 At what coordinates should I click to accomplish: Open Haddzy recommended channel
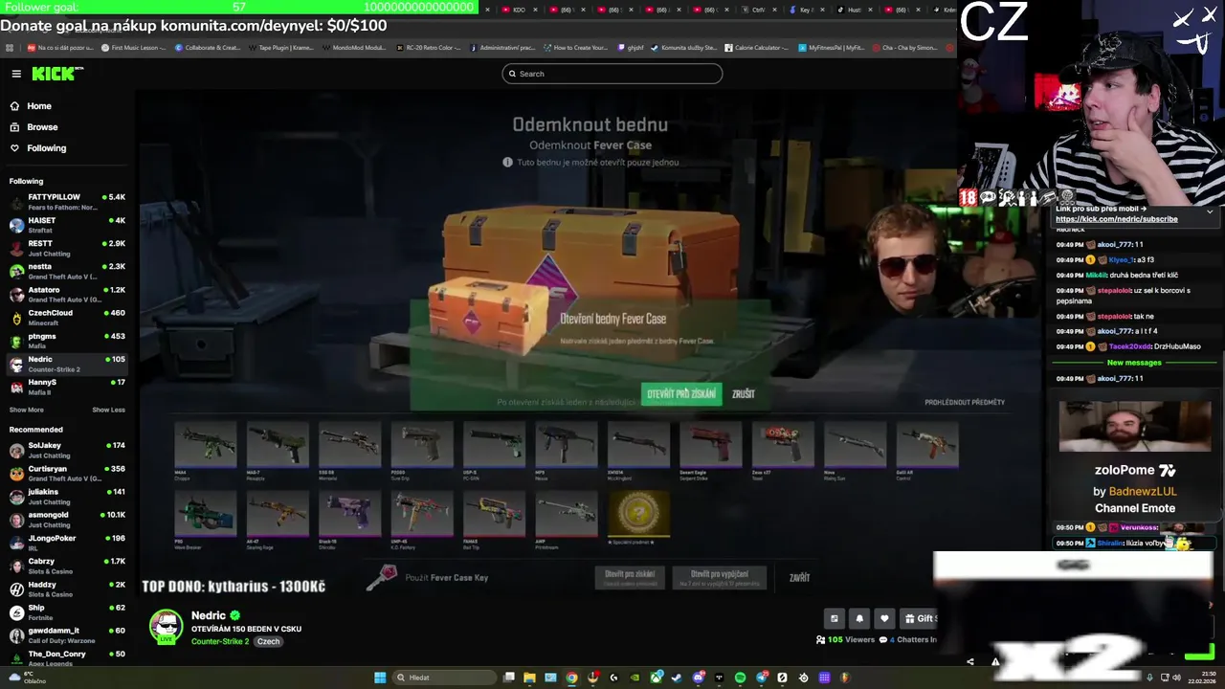[67, 589]
